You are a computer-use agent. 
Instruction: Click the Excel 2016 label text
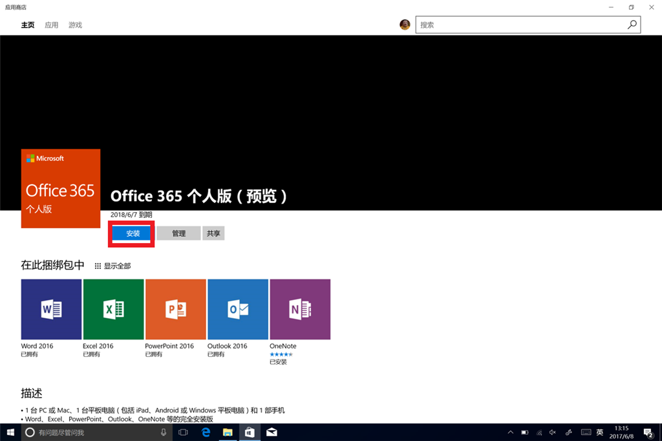click(98, 346)
